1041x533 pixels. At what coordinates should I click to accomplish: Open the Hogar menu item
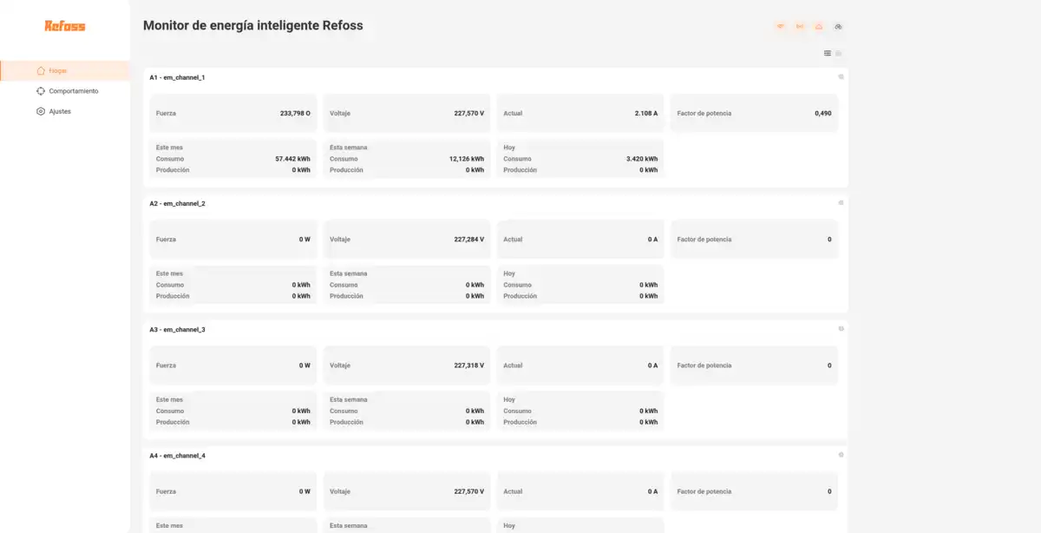coord(57,70)
